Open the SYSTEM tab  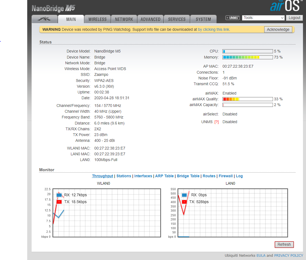coord(203,19)
